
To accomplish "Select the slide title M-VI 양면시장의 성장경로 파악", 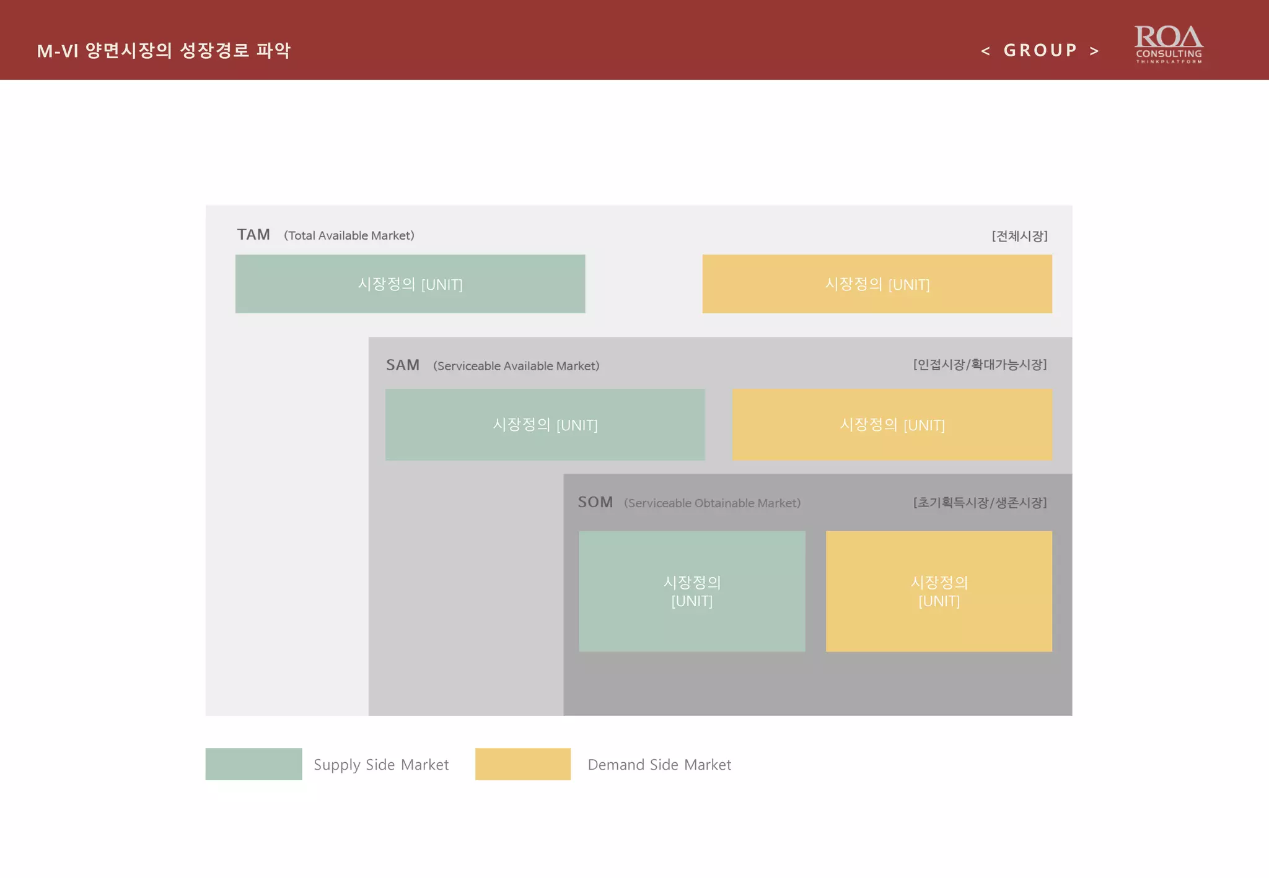I will click(164, 50).
